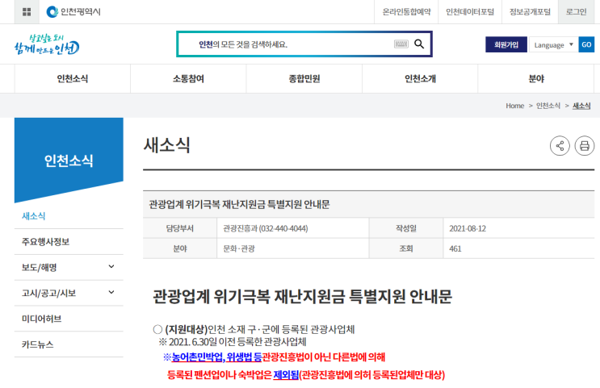This screenshot has width=600, height=388.
Task: Share this article with the share icon
Action: point(560,146)
